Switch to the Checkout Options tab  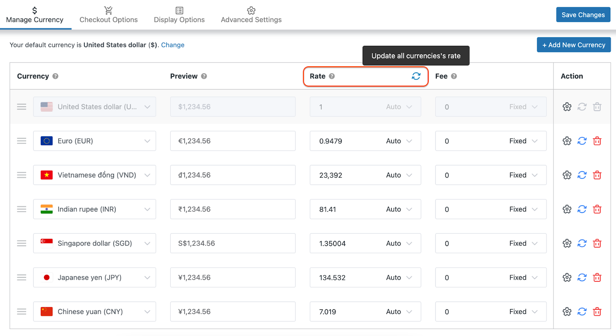(109, 15)
